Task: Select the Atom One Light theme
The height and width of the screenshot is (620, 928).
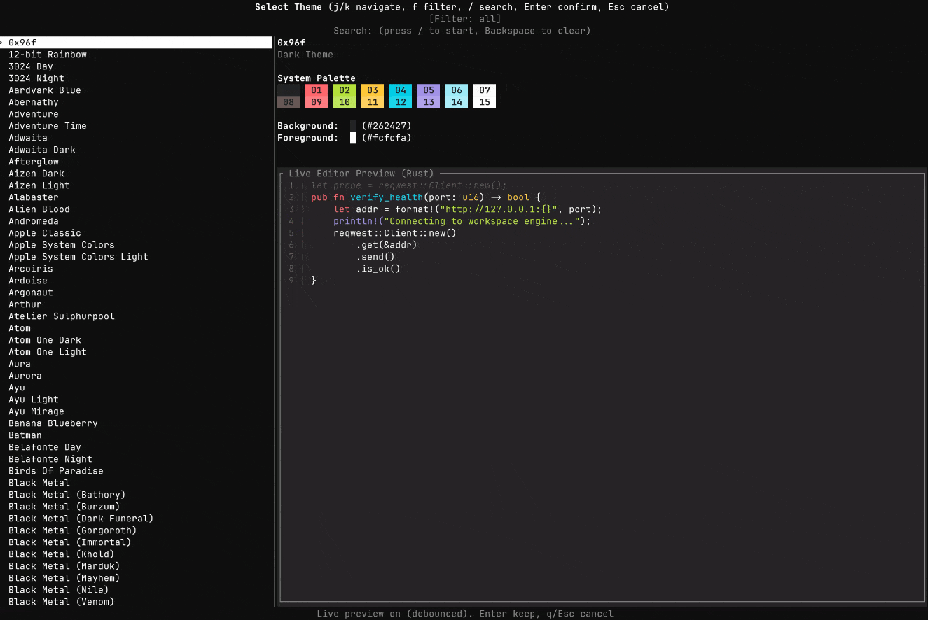Action: (48, 352)
